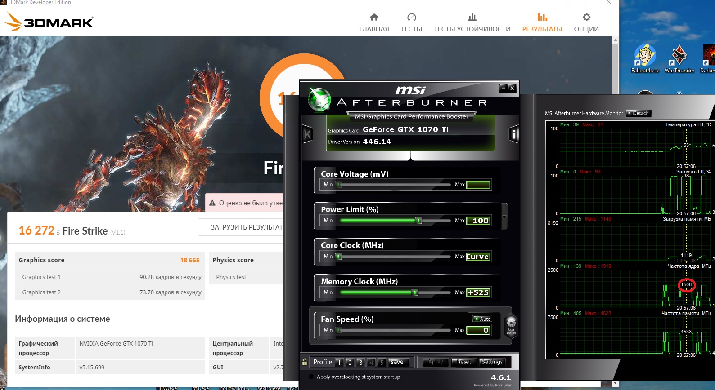Click the Graphics test 2 row
Viewport: 715px width, 390px height.
[x=110, y=292]
